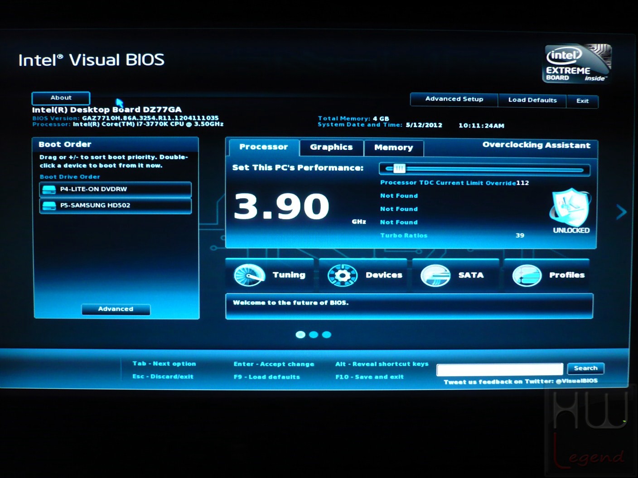638x478 pixels.
Task: Click the Search button
Action: coord(585,368)
